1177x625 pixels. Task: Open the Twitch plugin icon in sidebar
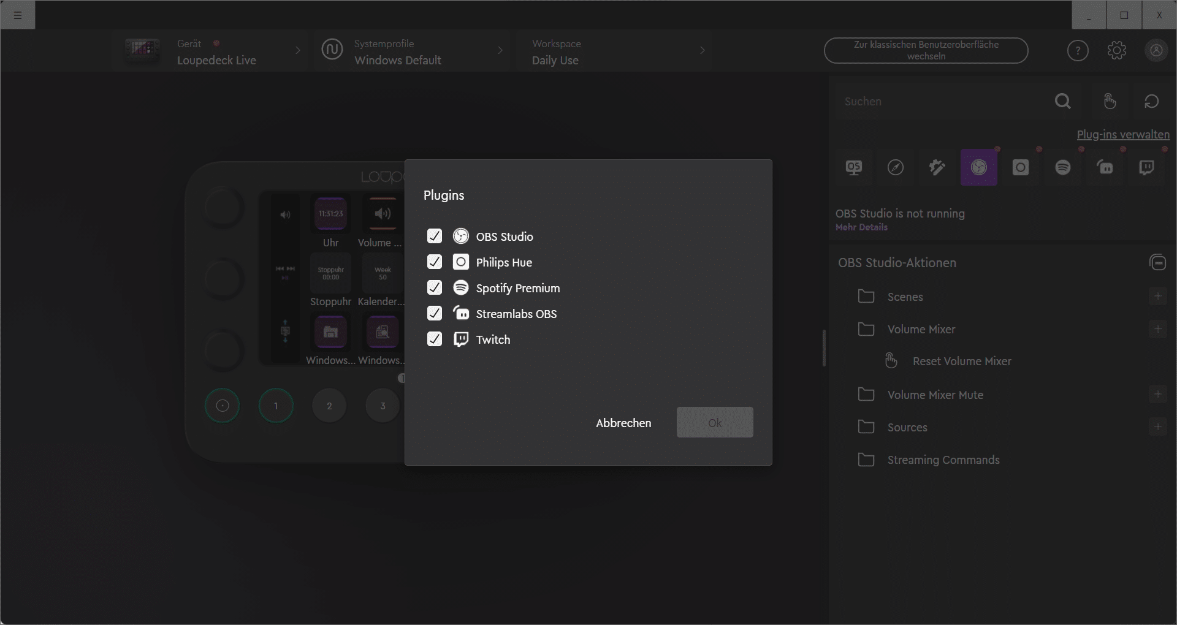pos(1146,167)
